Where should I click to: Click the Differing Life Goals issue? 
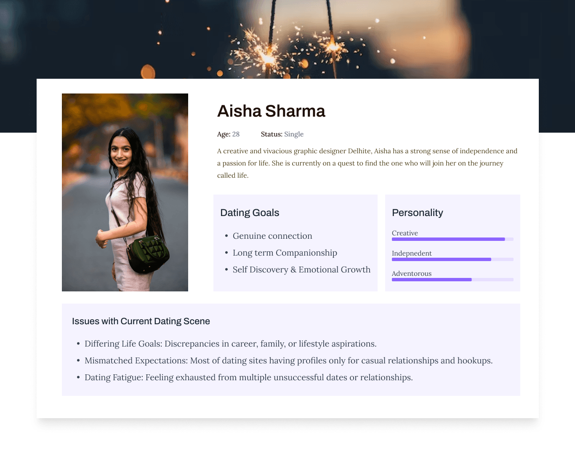(x=230, y=344)
